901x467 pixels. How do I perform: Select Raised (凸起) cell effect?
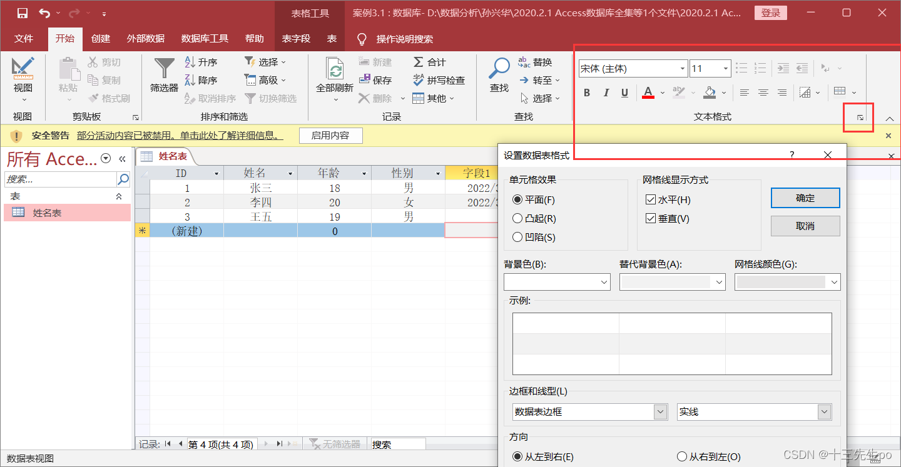(x=517, y=219)
